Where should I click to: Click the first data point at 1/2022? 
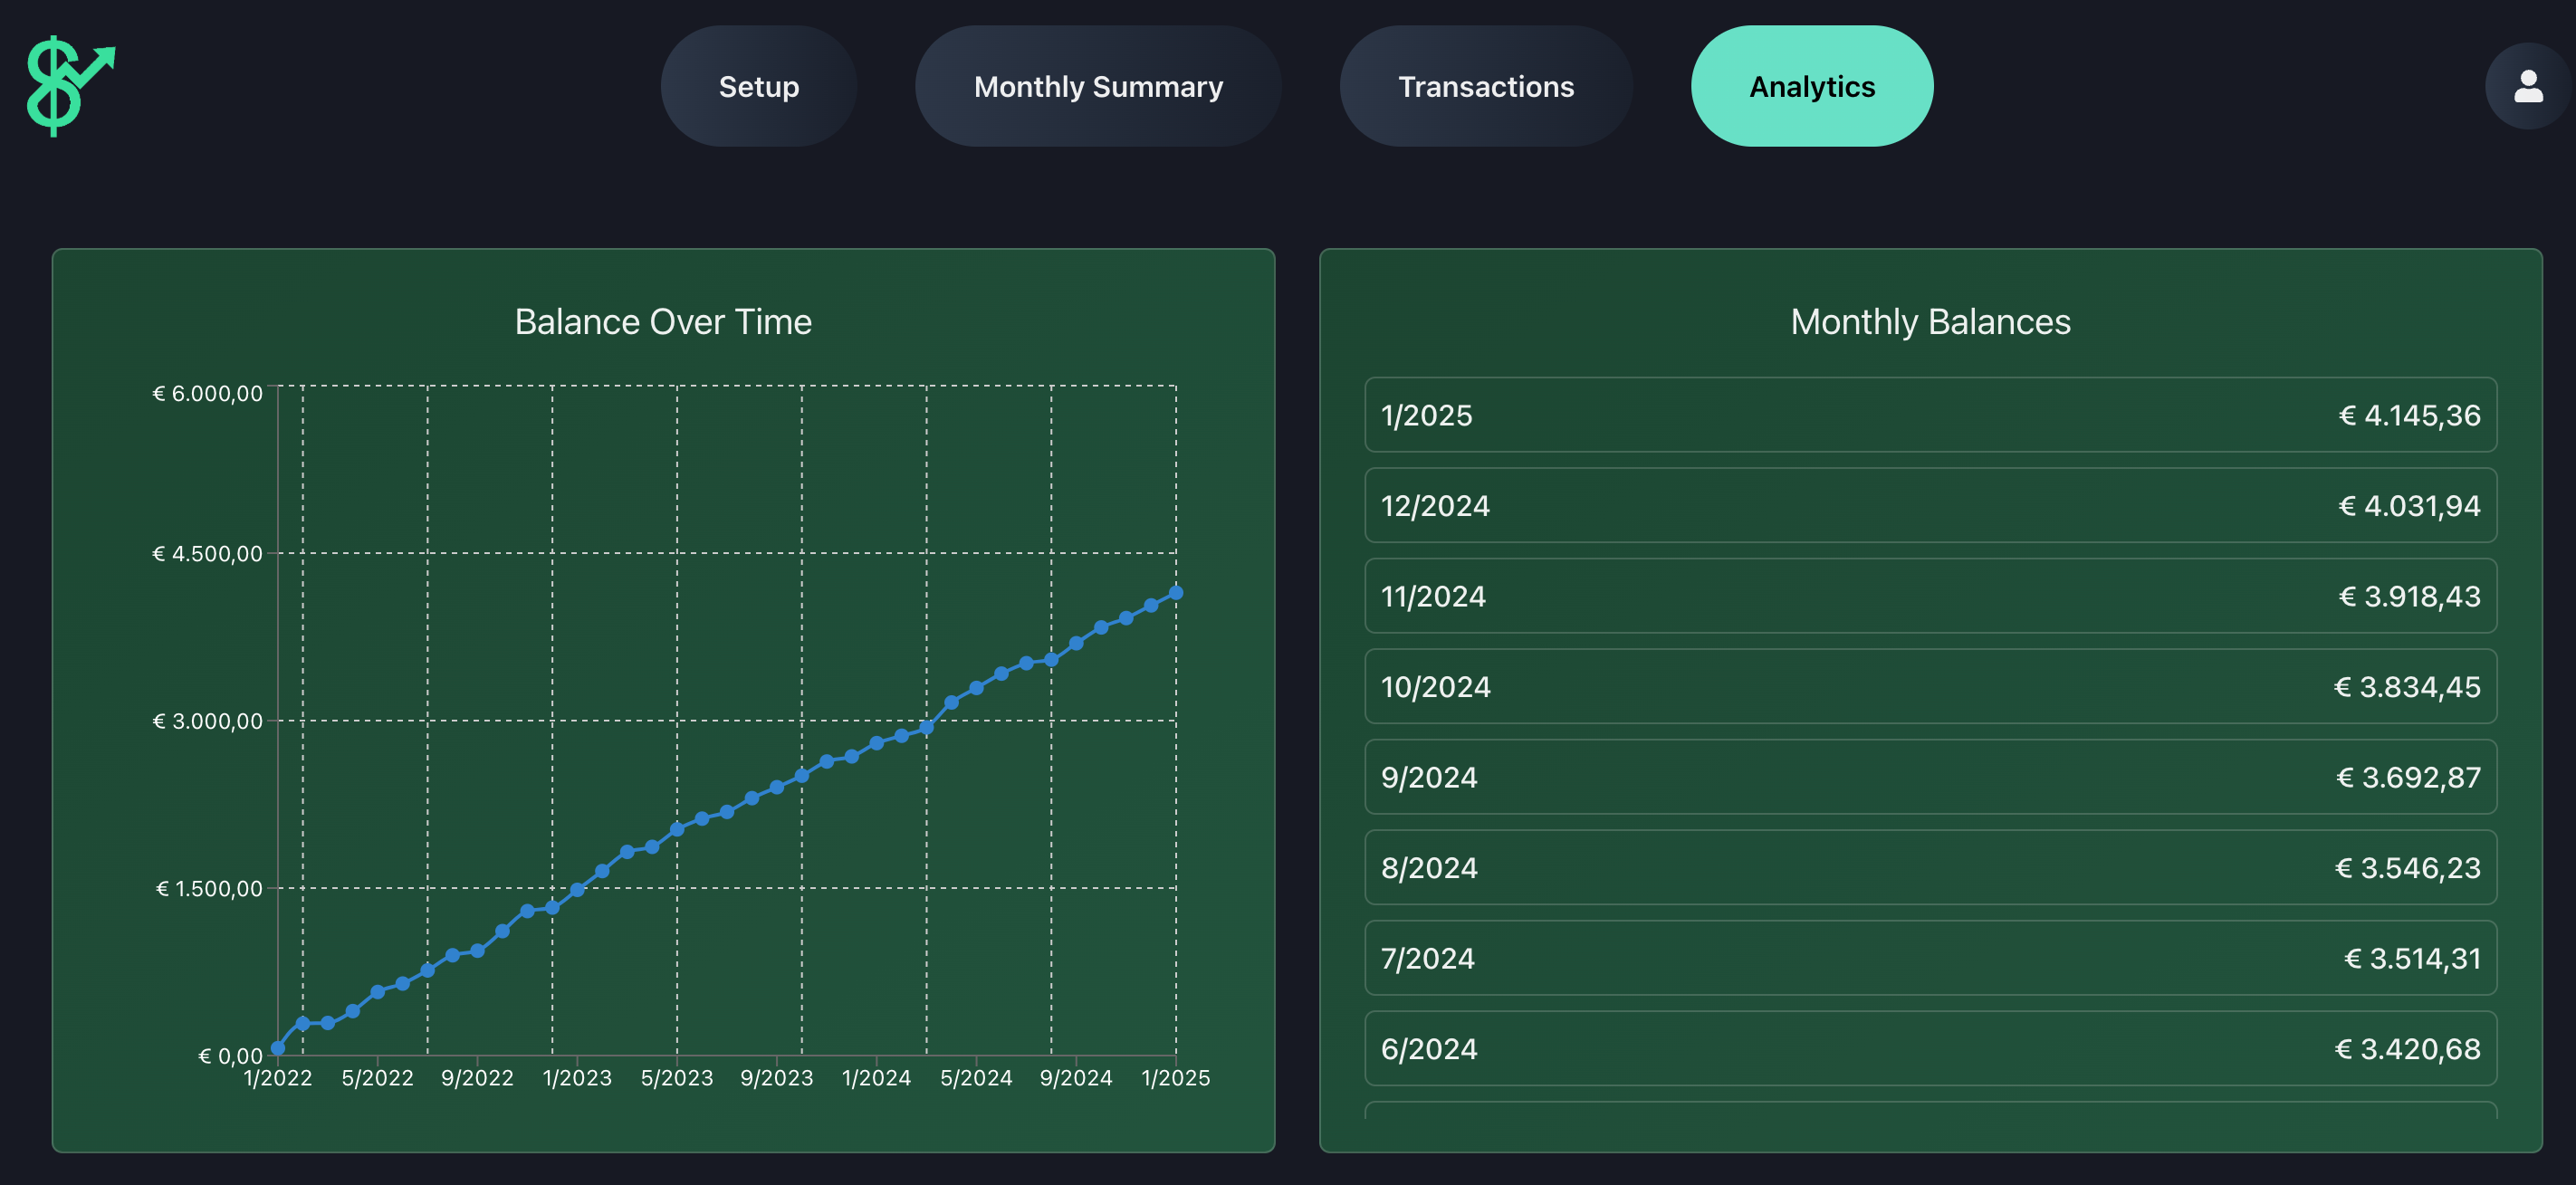[277, 1048]
